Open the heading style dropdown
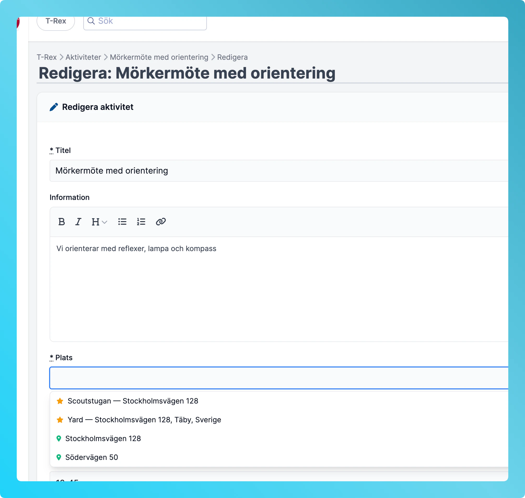The image size is (525, 498). pos(99,222)
